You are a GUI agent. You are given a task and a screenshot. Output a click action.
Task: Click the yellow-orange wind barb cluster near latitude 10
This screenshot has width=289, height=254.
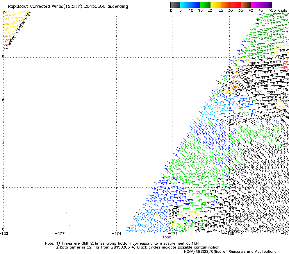pyautogui.click(x=16, y=30)
